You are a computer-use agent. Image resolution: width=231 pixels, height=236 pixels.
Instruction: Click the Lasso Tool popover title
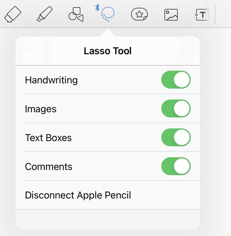tap(108, 51)
